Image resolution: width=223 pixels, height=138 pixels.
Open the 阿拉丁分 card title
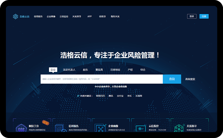tap(34, 126)
